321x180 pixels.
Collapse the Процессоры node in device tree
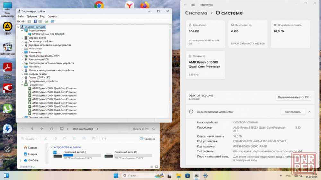pyautogui.click(x=22, y=85)
